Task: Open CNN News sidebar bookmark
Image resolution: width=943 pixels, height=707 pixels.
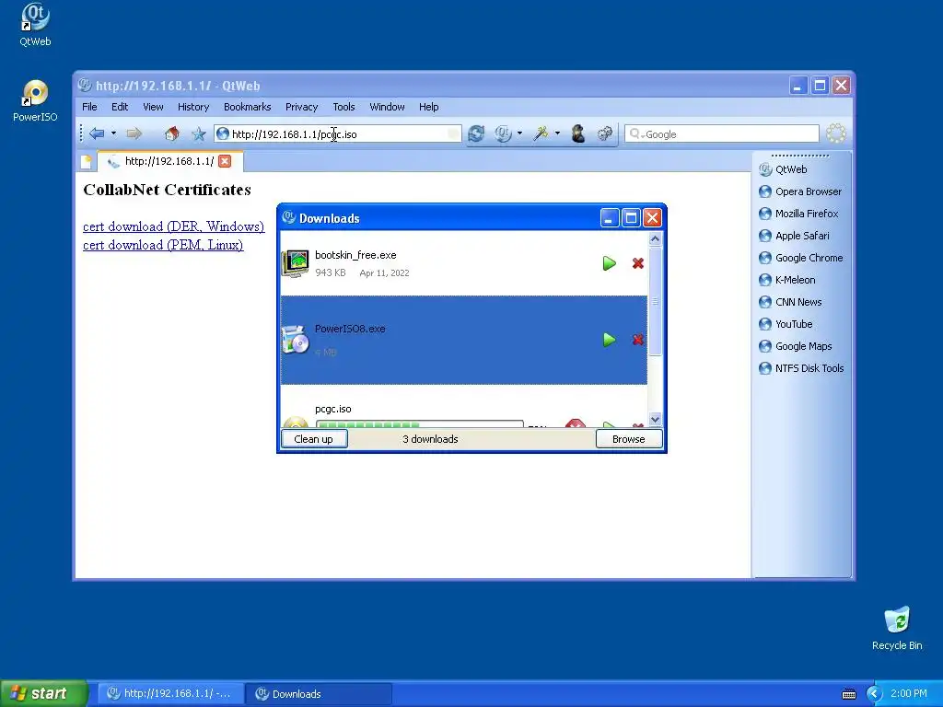Action: [x=790, y=302]
